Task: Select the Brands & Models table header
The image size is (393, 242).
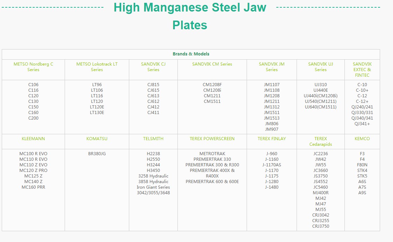Action: 191,54
